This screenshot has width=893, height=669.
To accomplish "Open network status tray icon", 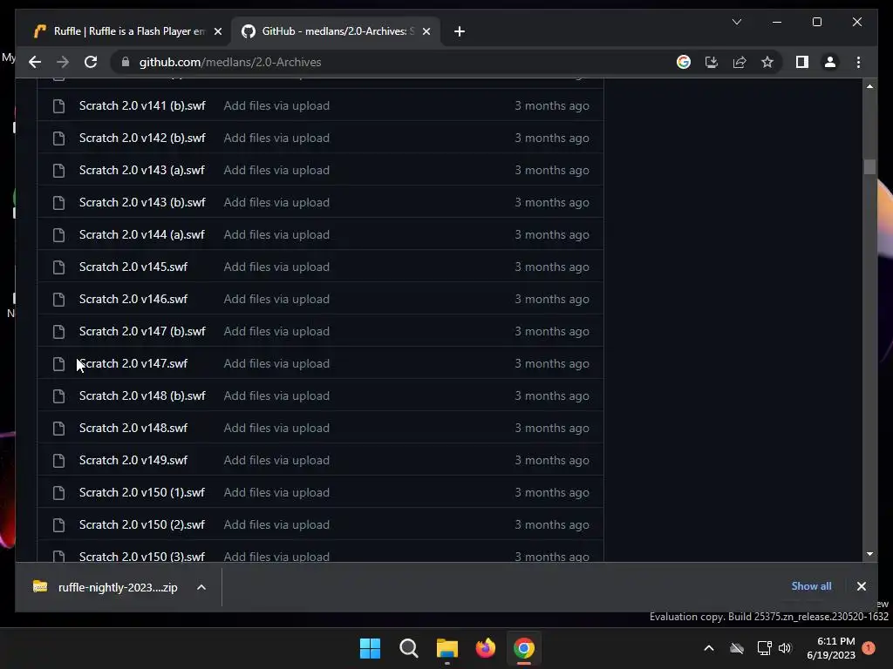I will tap(764, 648).
